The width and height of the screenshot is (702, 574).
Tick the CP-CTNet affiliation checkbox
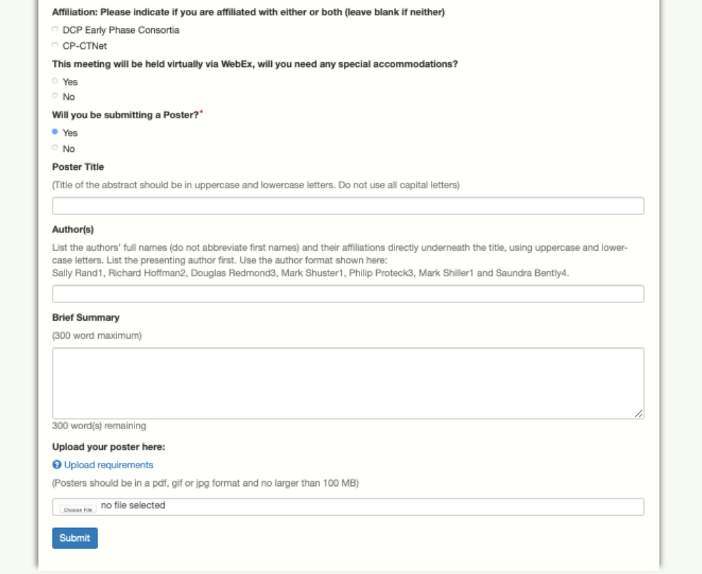click(55, 45)
